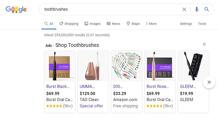218x137 pixels.
Task: Open the More search options menu
Action: click(151, 24)
